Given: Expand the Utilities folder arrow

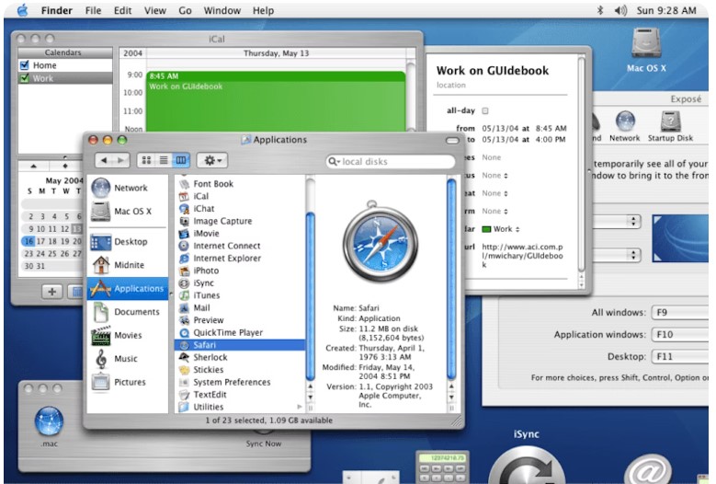Looking at the screenshot, I should (x=300, y=407).
